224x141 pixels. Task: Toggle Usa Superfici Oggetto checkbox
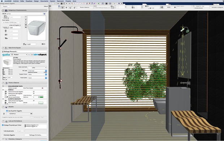pyautogui.click(x=7, y=111)
